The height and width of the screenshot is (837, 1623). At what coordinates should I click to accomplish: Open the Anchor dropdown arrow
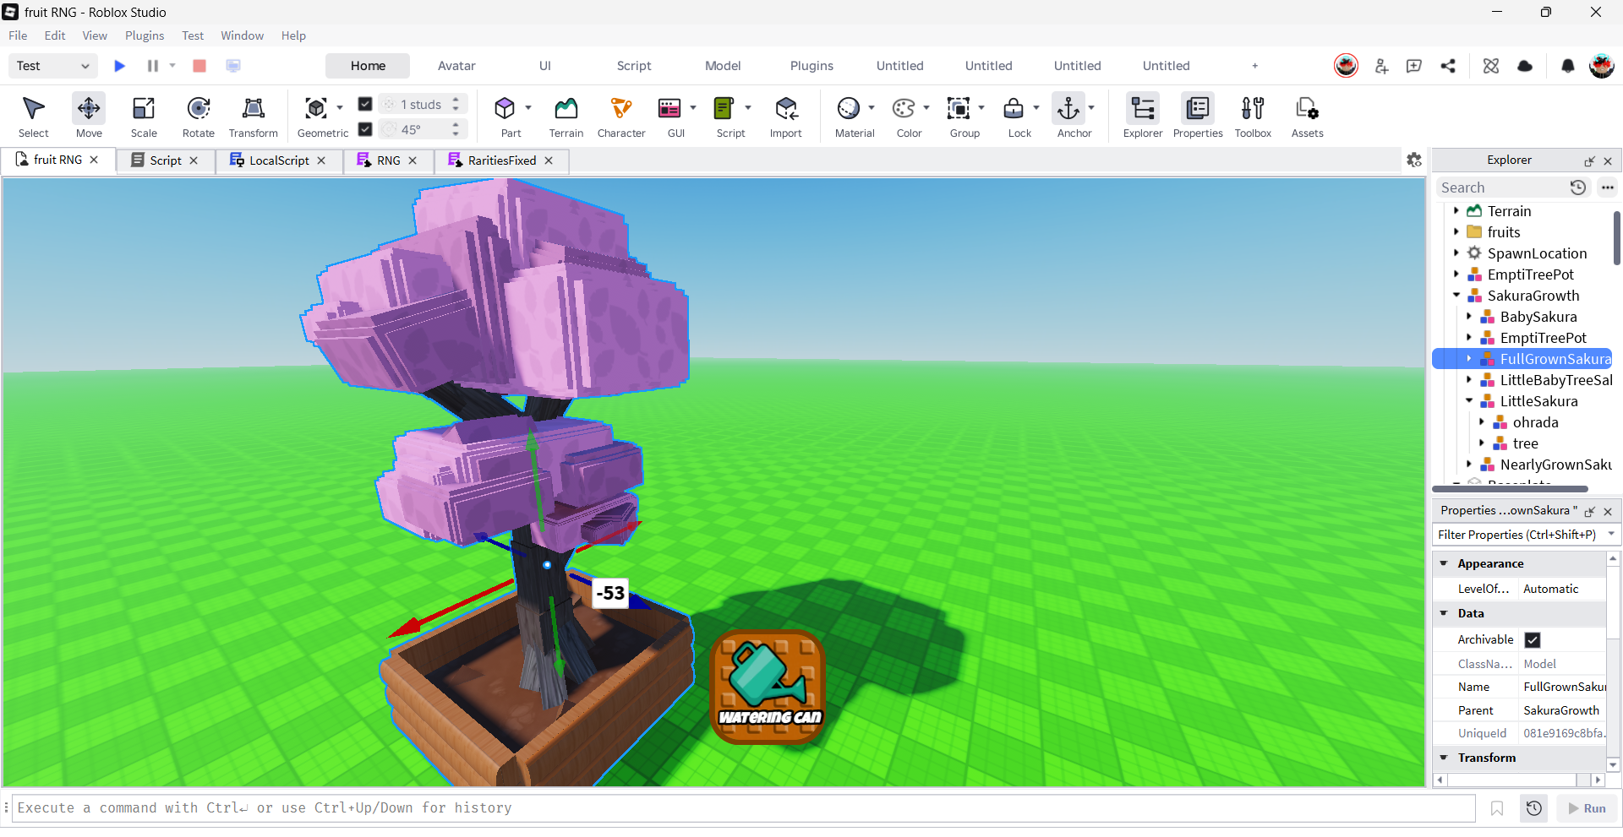(1091, 108)
